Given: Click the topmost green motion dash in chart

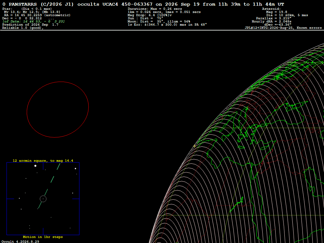Looking at the screenshot, I should click(x=58, y=166).
